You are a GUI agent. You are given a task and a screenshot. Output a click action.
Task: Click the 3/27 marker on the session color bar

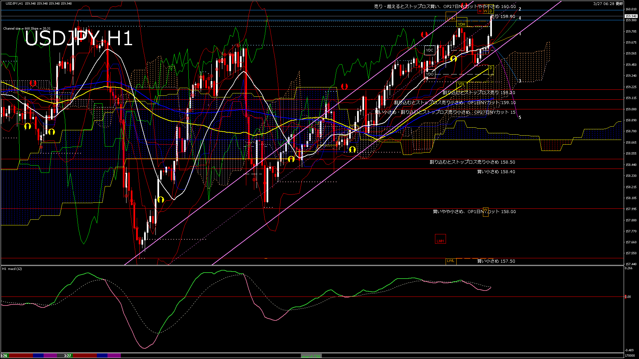coord(67,355)
